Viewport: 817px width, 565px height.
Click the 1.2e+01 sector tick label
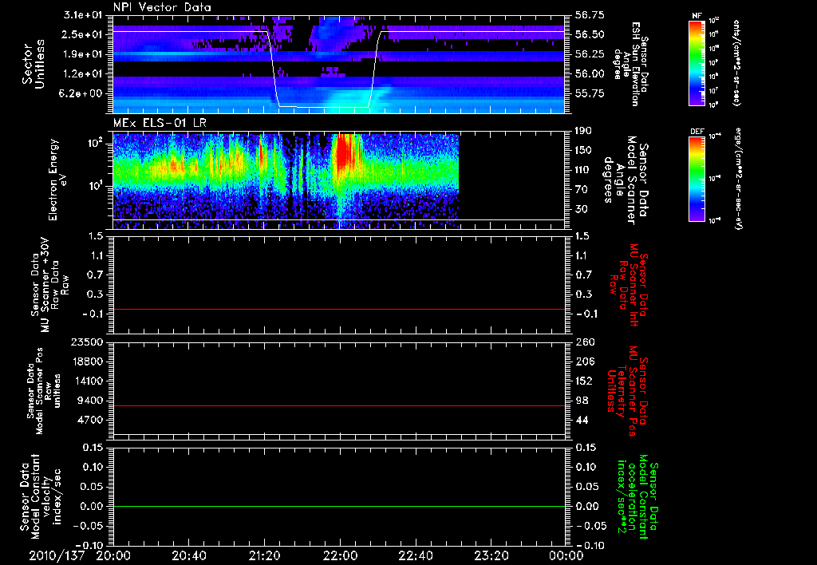pos(84,74)
